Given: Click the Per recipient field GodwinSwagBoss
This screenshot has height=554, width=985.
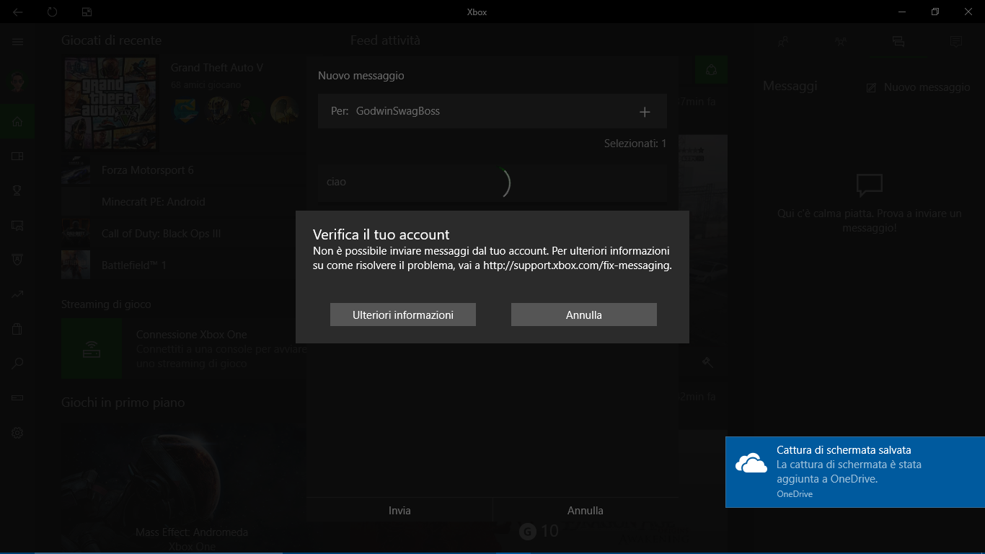Looking at the screenshot, I should pyautogui.click(x=492, y=111).
